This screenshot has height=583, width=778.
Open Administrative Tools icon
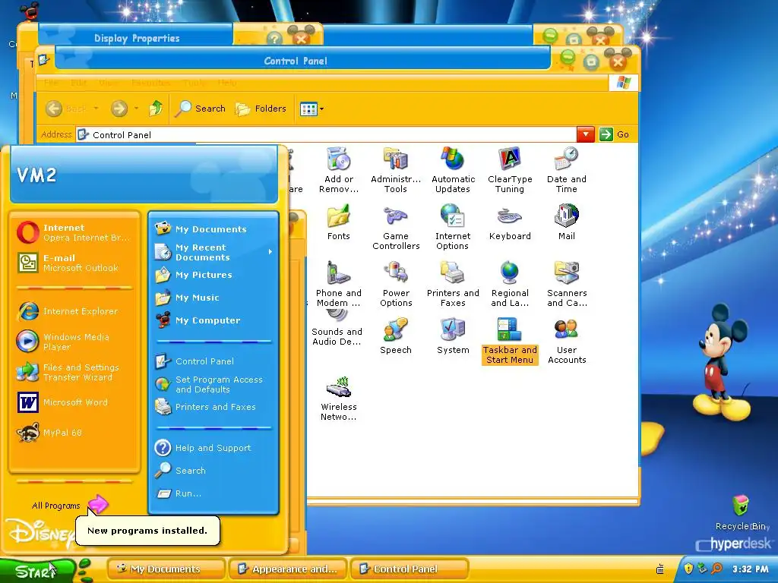click(x=395, y=169)
